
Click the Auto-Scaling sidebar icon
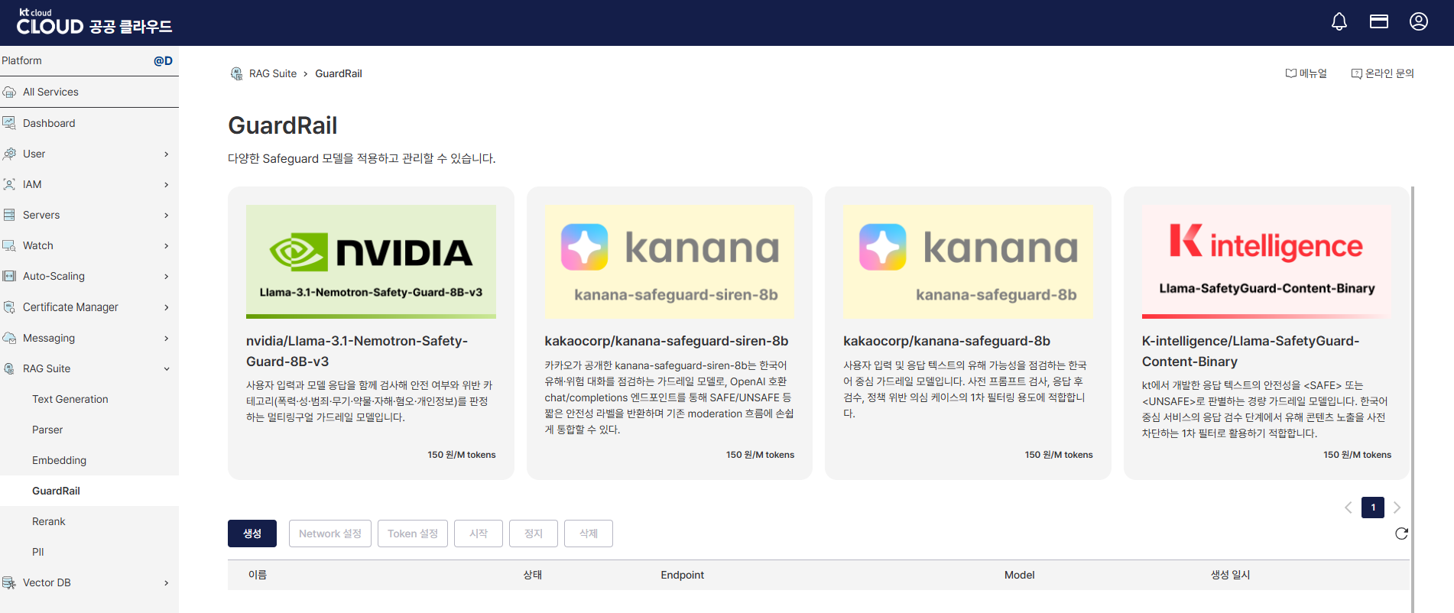[9, 276]
